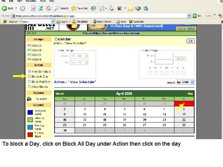This screenshot has width=223, height=167.
Task: Open Thearbiter toolbar shortcut
Action: pyautogui.click(x=80, y=22)
